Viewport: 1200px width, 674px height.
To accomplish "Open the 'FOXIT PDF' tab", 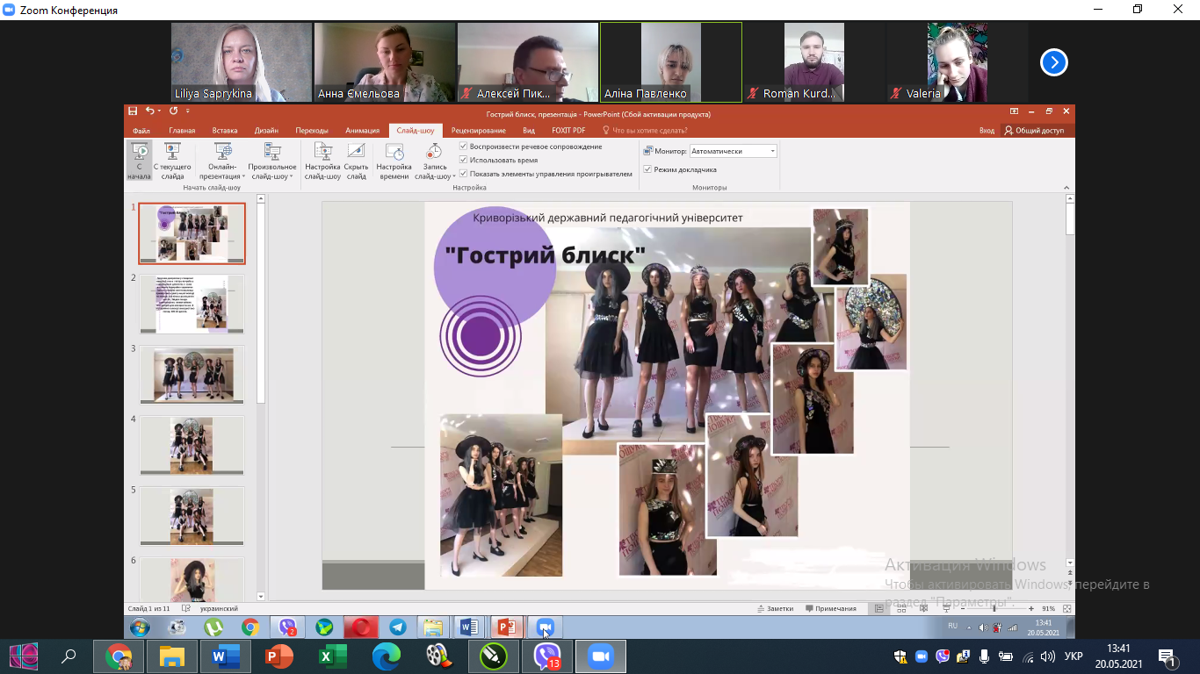I will click(x=568, y=130).
